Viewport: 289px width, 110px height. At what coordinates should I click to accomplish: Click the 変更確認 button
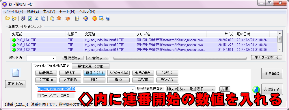pos(272,73)
